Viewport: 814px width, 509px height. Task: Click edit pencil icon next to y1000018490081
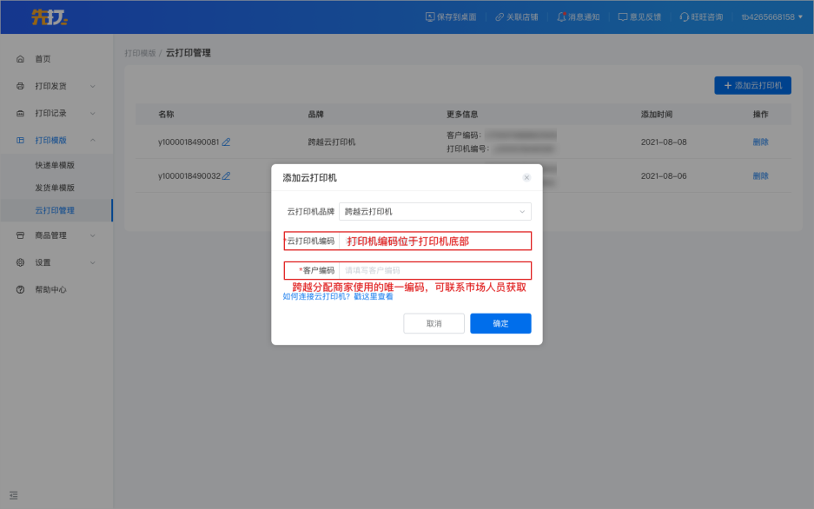pos(226,142)
